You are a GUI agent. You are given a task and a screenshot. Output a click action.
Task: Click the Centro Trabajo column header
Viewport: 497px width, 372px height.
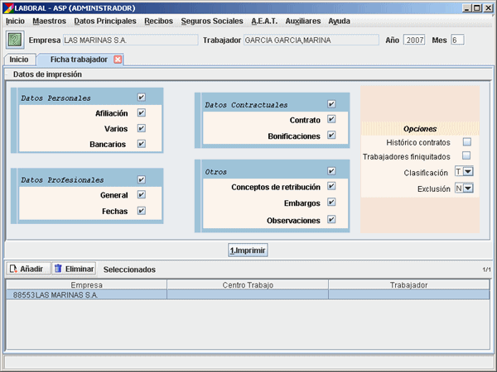(248, 285)
